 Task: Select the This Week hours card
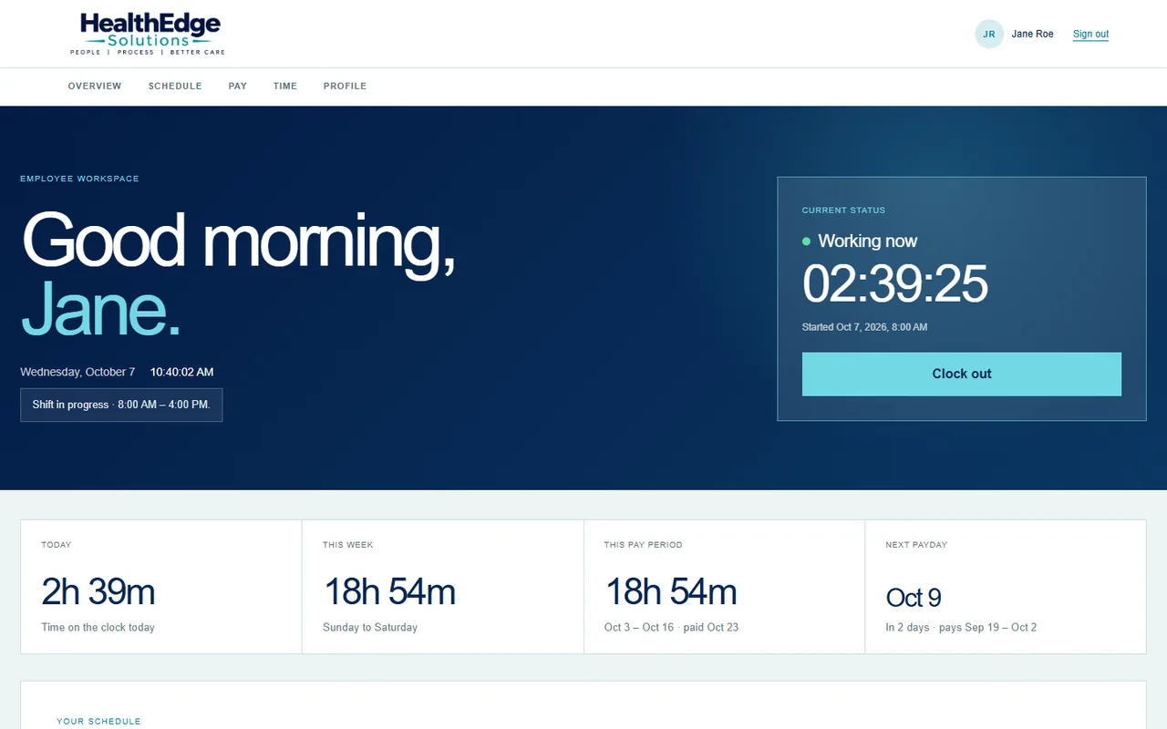(443, 587)
